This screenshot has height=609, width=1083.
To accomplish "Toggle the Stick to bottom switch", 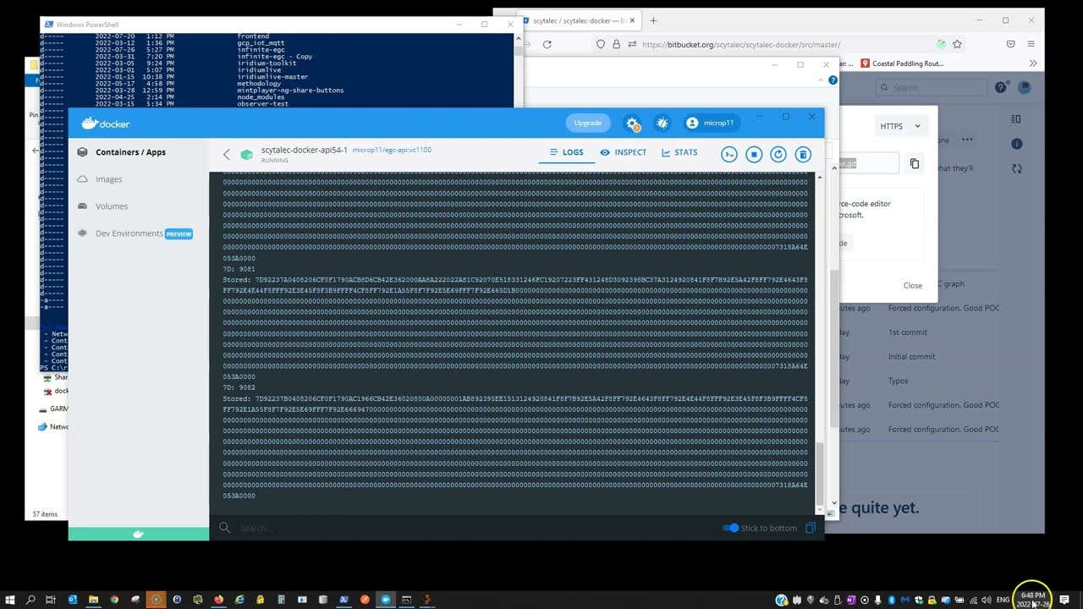I will pyautogui.click(x=730, y=528).
